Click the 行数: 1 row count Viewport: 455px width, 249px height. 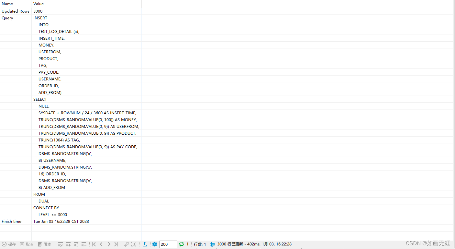[200, 244]
